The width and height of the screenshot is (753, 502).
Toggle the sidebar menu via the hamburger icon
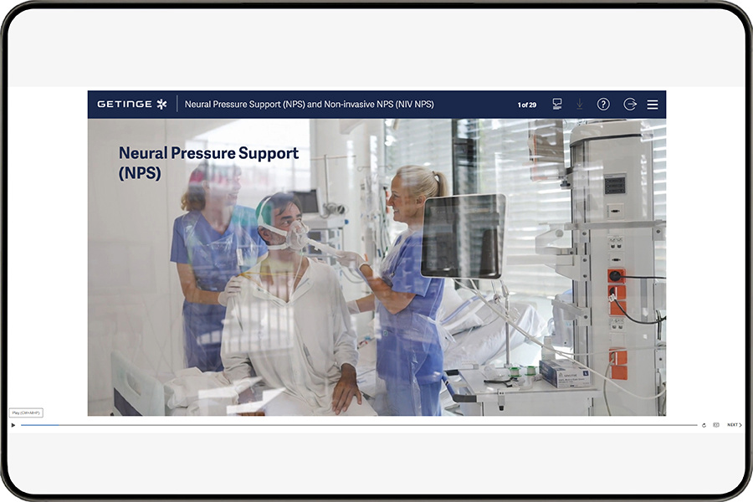pyautogui.click(x=652, y=104)
